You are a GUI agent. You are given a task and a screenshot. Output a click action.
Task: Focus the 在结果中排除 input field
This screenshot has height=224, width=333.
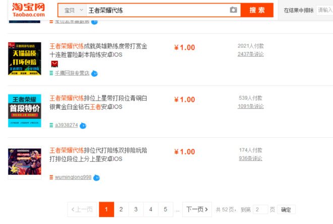tap(325, 10)
